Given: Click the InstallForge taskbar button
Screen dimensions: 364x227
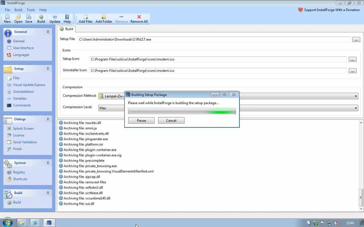Looking at the screenshot, I should [49, 223].
